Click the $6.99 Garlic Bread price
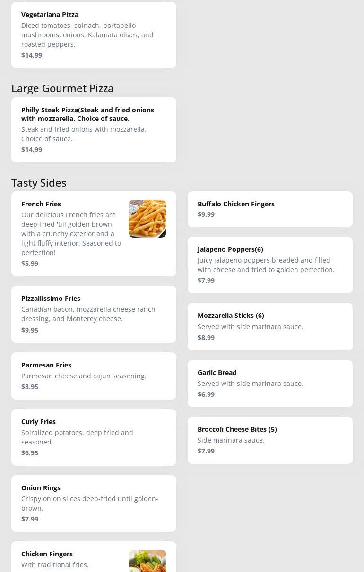Viewport: 364px width, 572px height. [x=206, y=394]
